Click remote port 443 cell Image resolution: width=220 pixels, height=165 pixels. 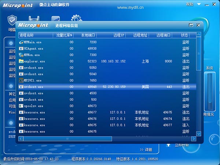click(169, 87)
